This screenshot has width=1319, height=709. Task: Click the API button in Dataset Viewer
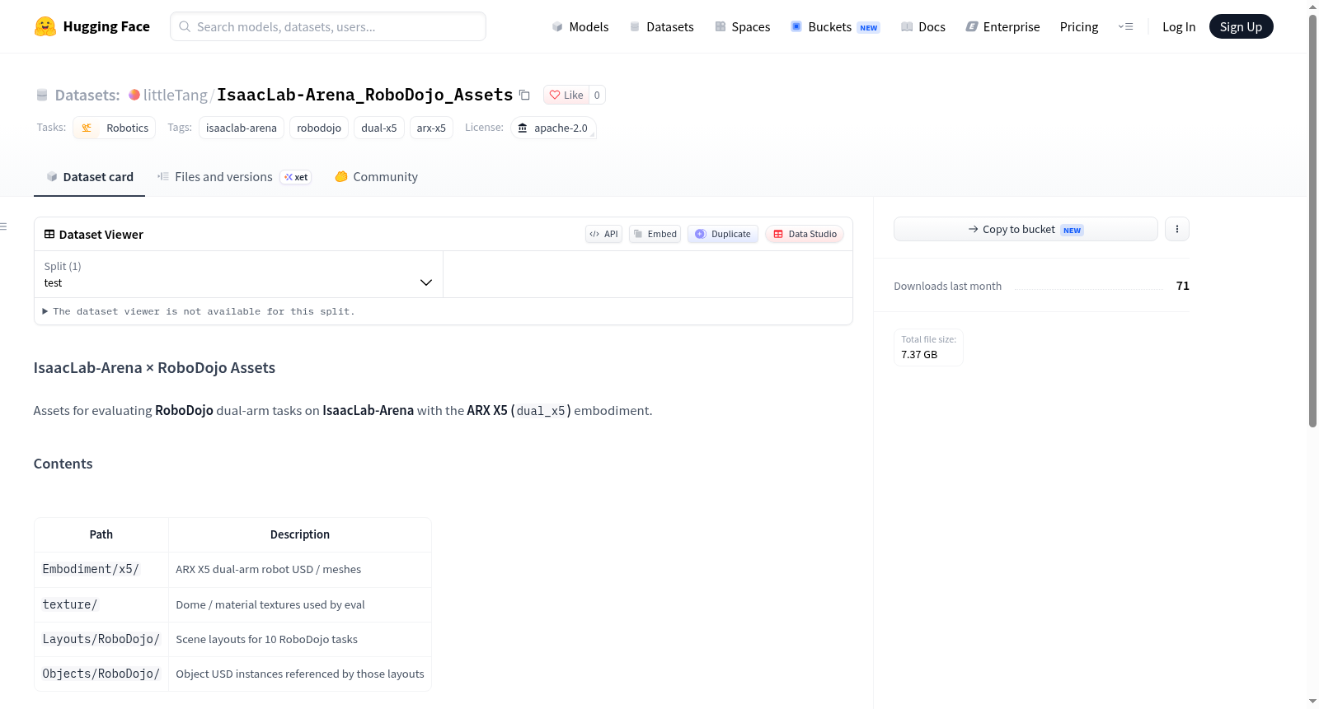[603, 234]
